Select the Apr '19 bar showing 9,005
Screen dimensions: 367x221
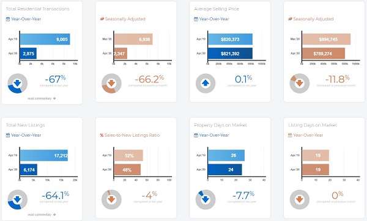pyautogui.click(x=45, y=39)
